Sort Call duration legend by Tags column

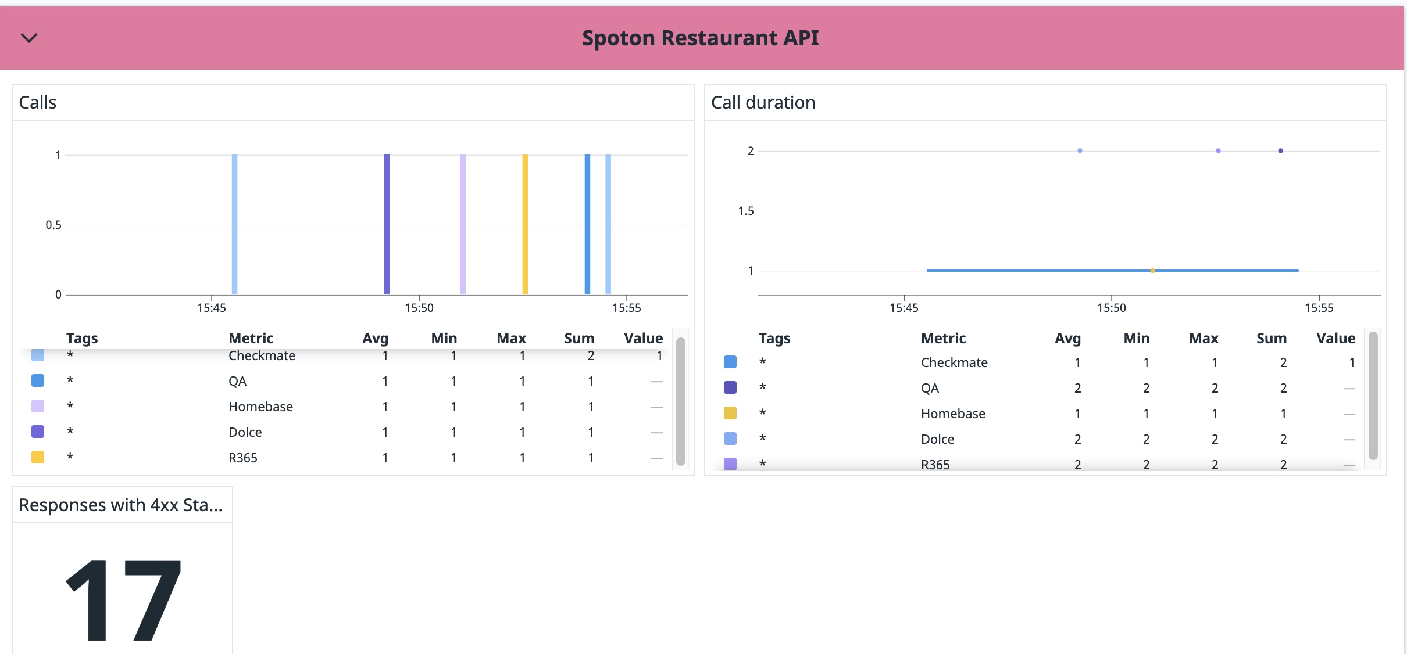coord(774,338)
